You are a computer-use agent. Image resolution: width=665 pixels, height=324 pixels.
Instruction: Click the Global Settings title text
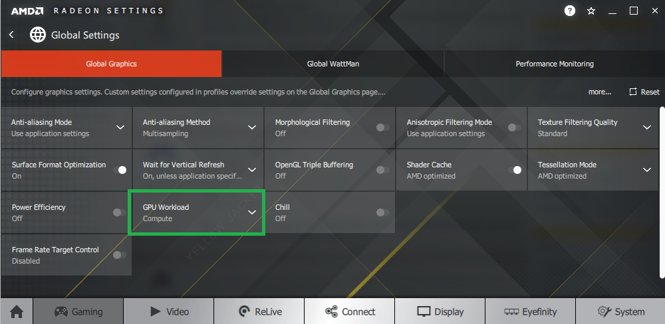click(x=85, y=35)
